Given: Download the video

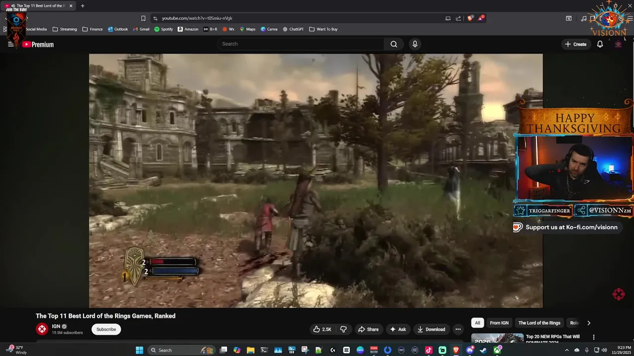Looking at the screenshot, I should (x=431, y=329).
